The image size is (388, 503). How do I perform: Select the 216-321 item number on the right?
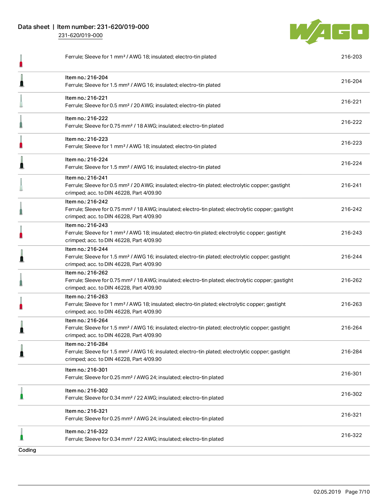coord(351,415)
